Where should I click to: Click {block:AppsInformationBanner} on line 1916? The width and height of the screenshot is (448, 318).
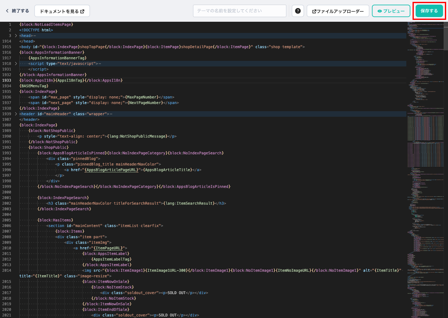coord(52,52)
